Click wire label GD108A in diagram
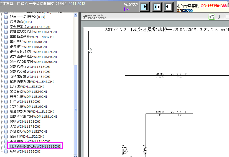 160,112
